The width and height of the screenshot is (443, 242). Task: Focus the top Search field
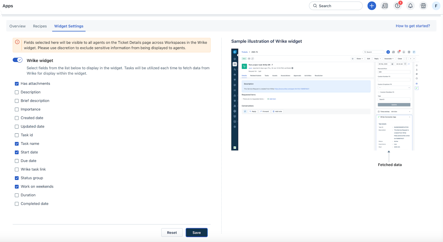336,6
